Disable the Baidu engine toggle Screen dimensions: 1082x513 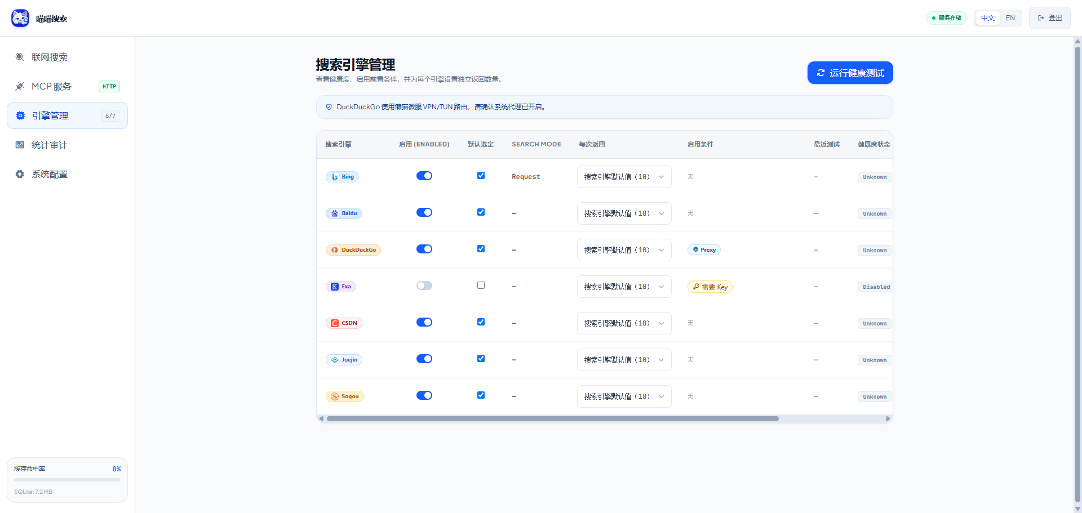pyautogui.click(x=424, y=212)
